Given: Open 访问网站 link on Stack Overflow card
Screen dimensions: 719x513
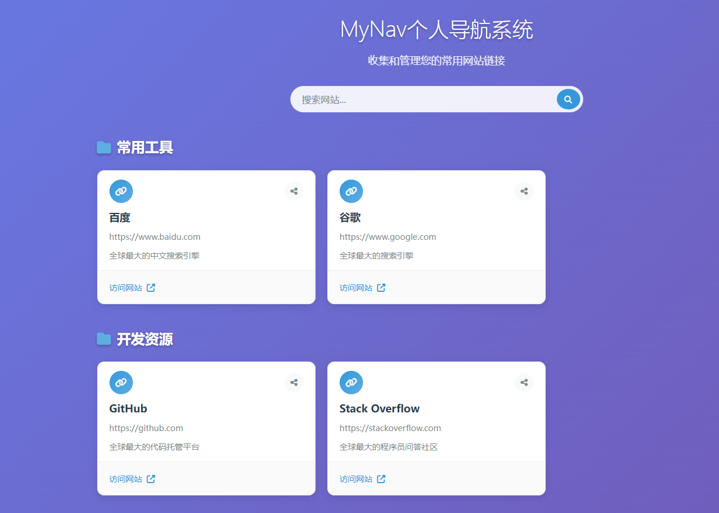Looking at the screenshot, I should (x=362, y=479).
